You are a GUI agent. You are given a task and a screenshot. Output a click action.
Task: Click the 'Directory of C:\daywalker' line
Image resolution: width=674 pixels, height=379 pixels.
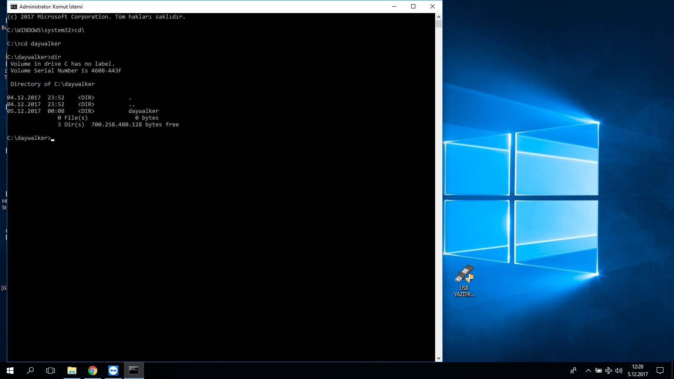[53, 84]
